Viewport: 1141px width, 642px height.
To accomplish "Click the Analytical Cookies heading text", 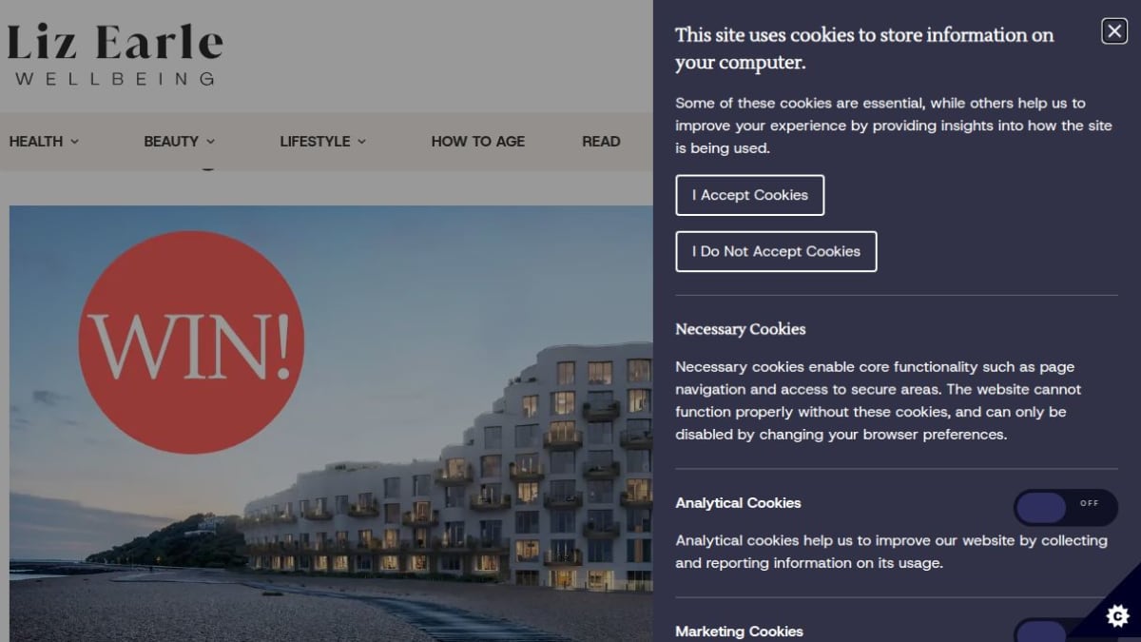I will [739, 503].
